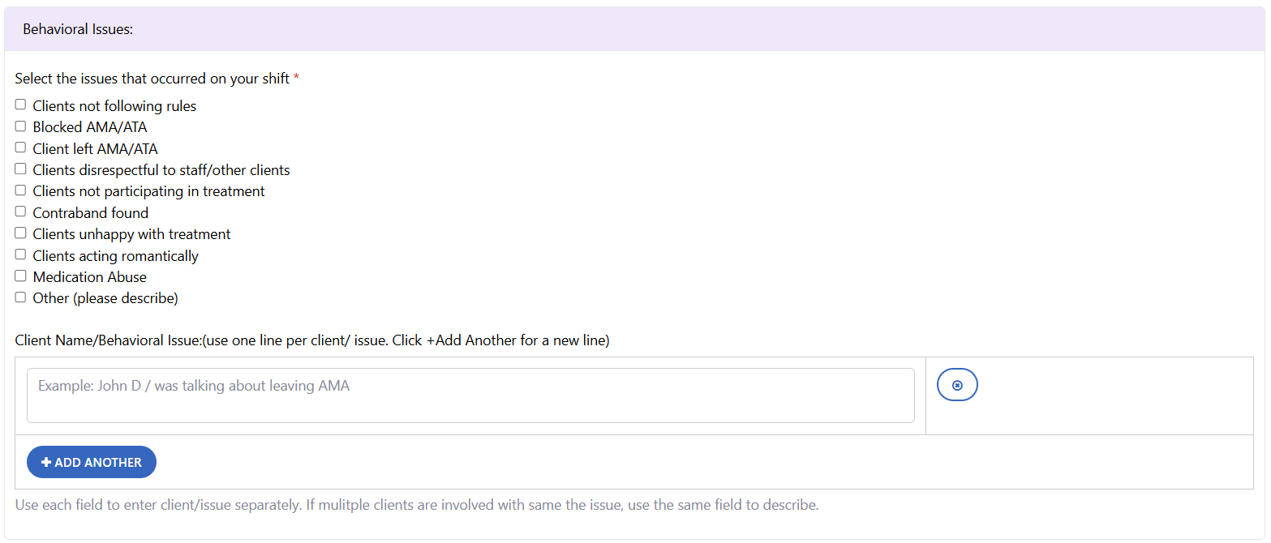Toggle 'Clients not participating in treatment' checkbox
This screenshot has height=543, width=1271.
click(x=21, y=190)
